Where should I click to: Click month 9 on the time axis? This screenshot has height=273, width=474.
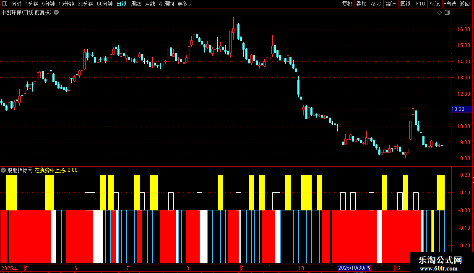tap(242, 268)
